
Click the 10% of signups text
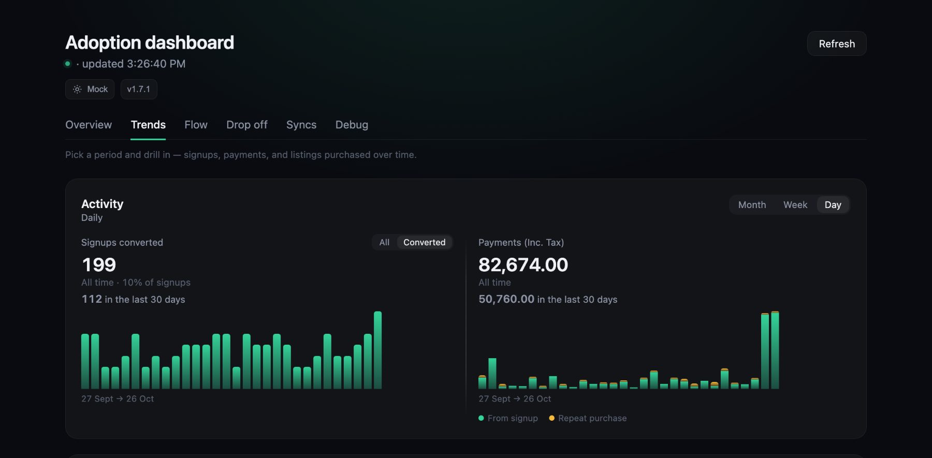[x=156, y=283]
